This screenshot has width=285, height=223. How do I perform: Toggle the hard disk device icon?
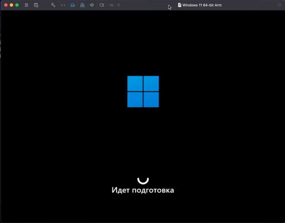point(73,5)
